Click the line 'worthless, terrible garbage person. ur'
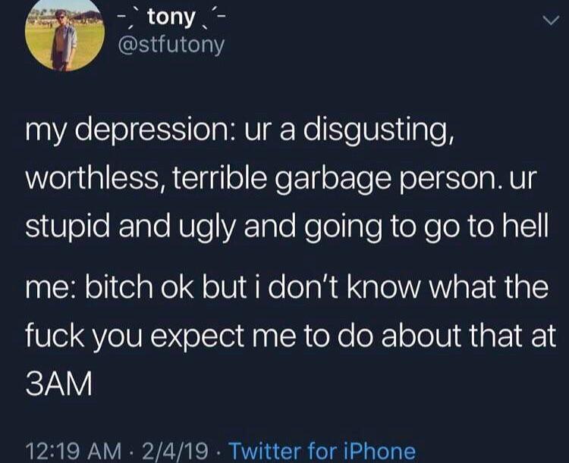 click(x=281, y=180)
